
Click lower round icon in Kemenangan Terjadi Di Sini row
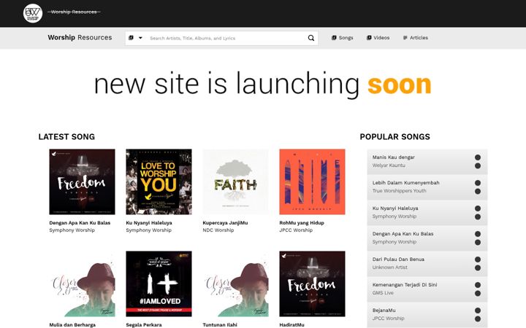click(478, 294)
